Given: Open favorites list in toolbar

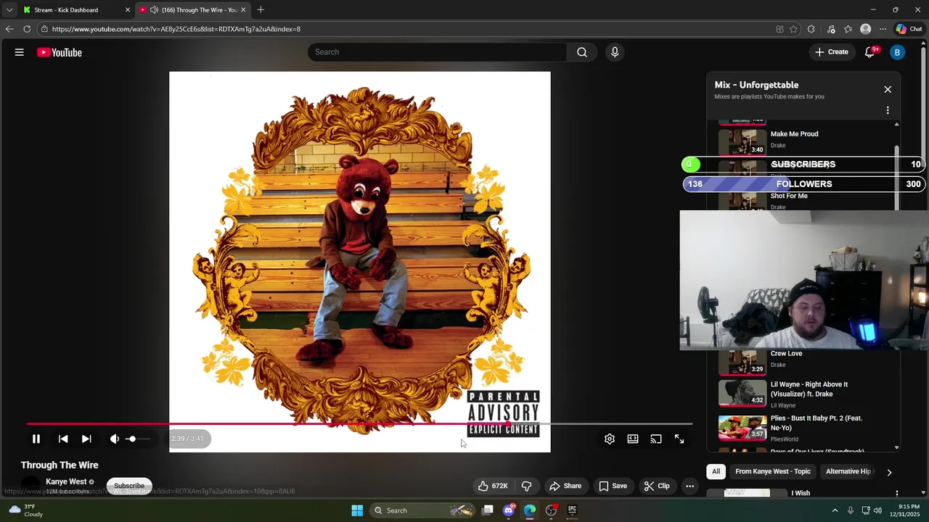Looking at the screenshot, I should tap(848, 29).
